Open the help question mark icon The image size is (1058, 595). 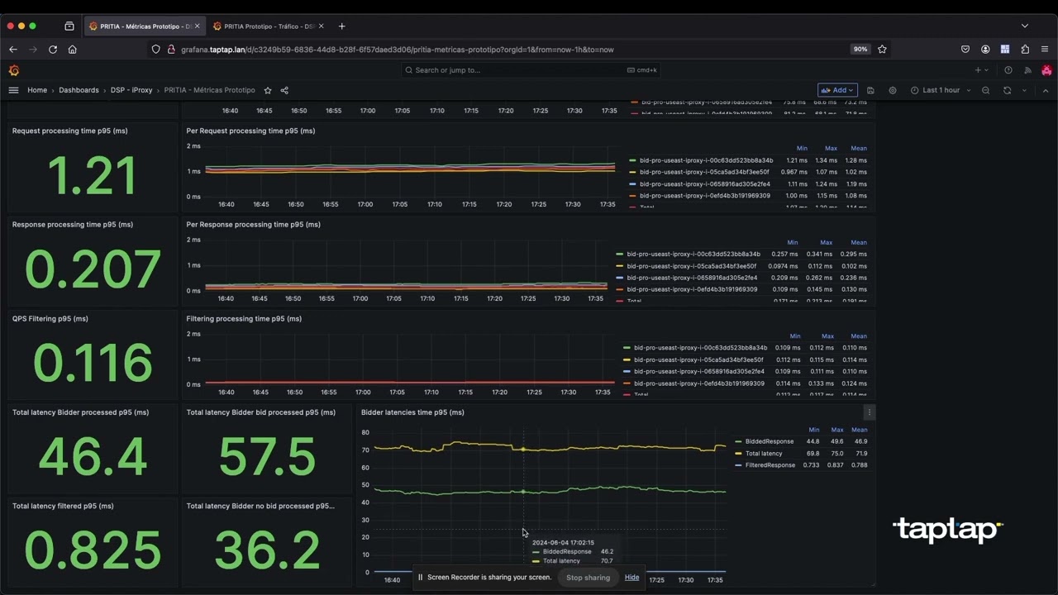[x=1008, y=70]
